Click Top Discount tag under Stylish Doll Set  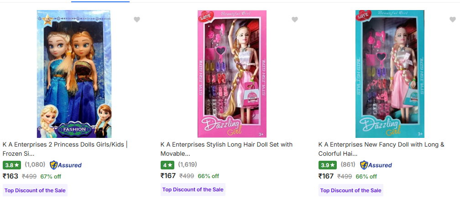pos(193,190)
